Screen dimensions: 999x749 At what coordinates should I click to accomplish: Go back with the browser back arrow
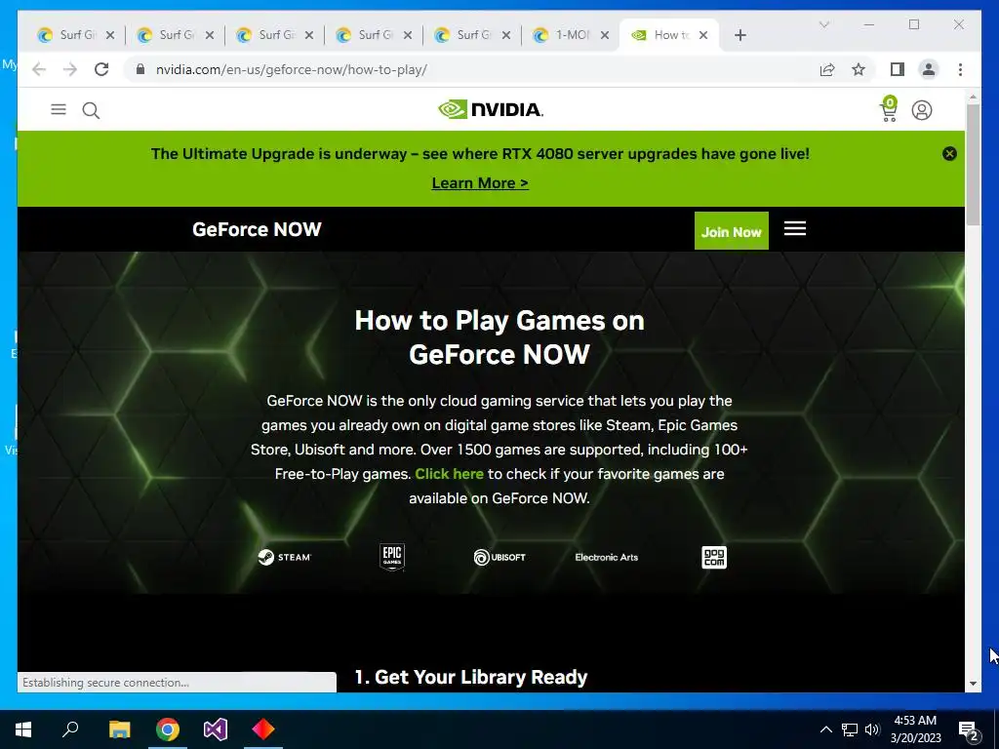tap(39, 69)
